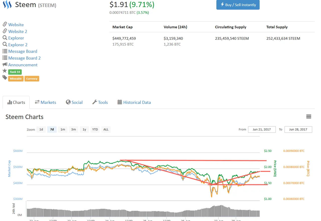Set chart zoom to 7d
Screen dimensions: 321x221
52,129
